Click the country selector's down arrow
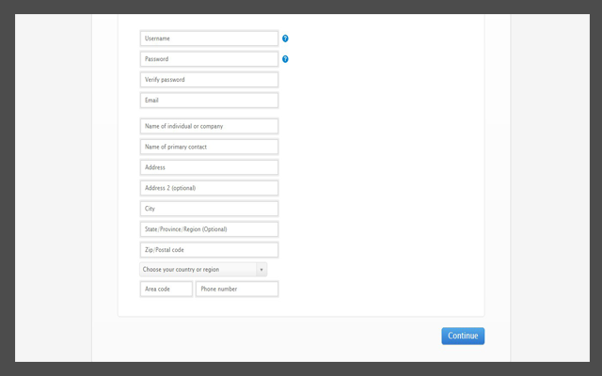The width and height of the screenshot is (602, 376). coord(261,270)
